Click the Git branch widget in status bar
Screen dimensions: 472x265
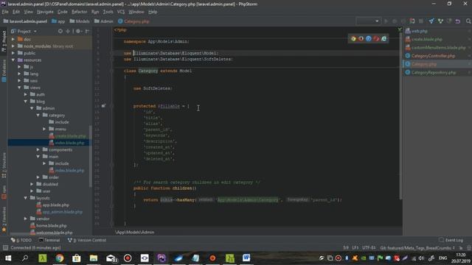[417, 248]
